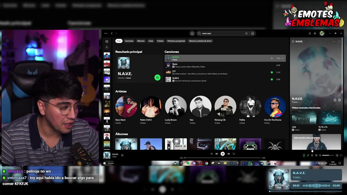This screenshot has height=195, width=347.
Task: Select Pódcasts y programas filter chip
Action: pyautogui.click(x=176, y=41)
